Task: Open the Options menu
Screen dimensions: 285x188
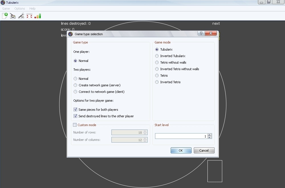Action: [19, 9]
